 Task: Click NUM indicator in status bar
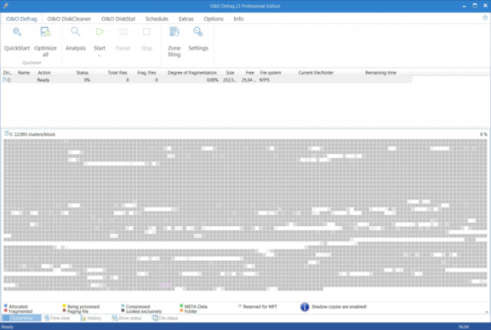464,327
